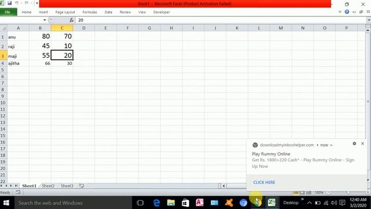Click the Select All corner button
Image resolution: width=371 pixels, height=209 pixels.
(3, 28)
